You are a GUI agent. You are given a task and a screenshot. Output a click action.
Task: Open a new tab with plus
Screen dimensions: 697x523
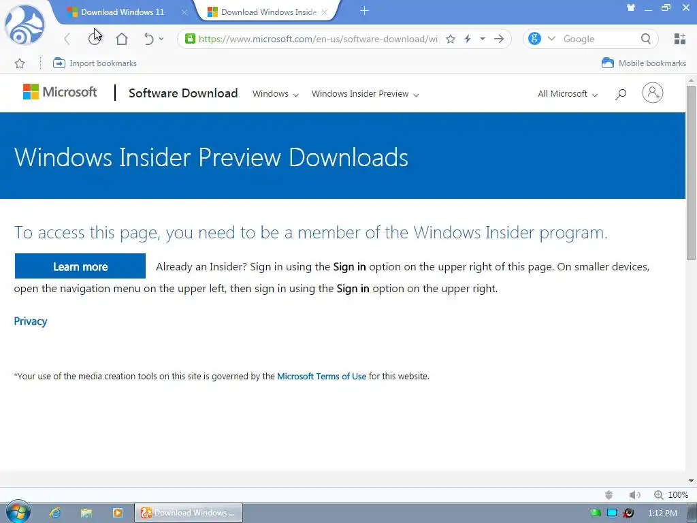(x=365, y=11)
